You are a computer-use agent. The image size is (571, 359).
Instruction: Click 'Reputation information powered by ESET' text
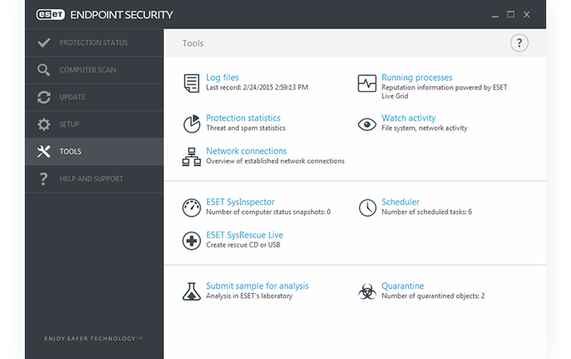pos(444,88)
